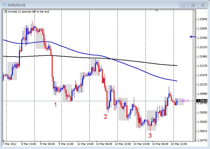Click the EURUSD,H1 window title text

(17, 5)
